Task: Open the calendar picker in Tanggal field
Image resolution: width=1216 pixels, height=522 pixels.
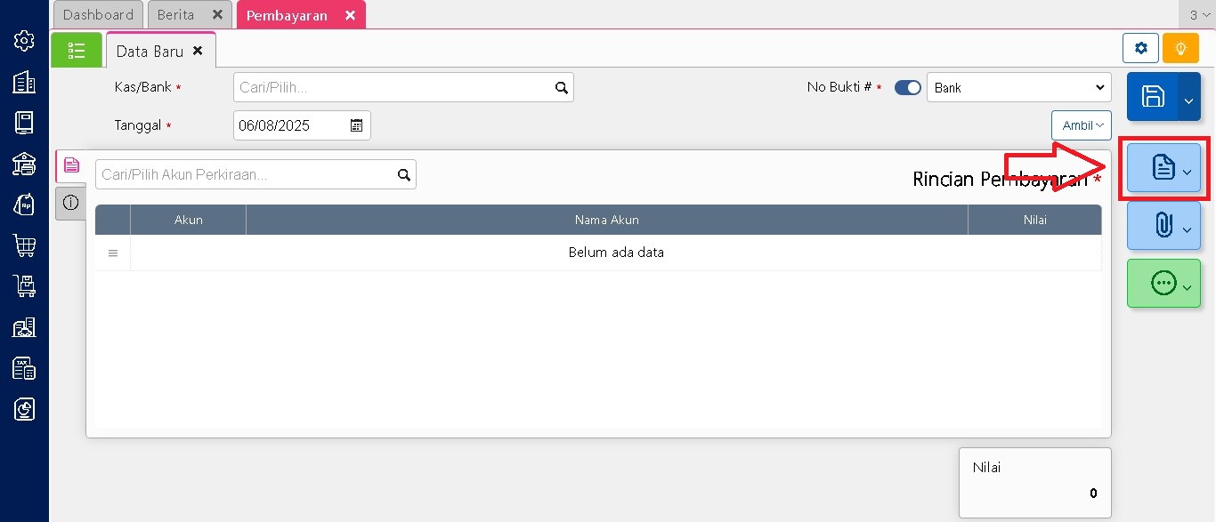Action: pos(356,125)
